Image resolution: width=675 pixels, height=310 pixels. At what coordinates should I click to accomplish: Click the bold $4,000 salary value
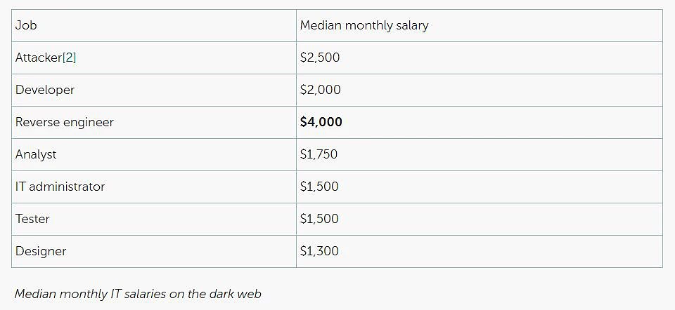(x=321, y=122)
